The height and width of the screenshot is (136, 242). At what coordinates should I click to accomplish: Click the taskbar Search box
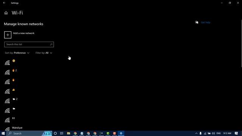pos(29,133)
